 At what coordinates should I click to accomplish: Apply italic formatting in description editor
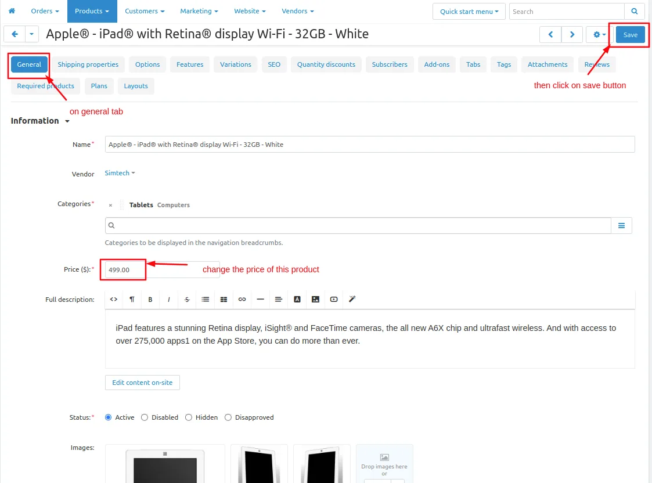(x=168, y=300)
